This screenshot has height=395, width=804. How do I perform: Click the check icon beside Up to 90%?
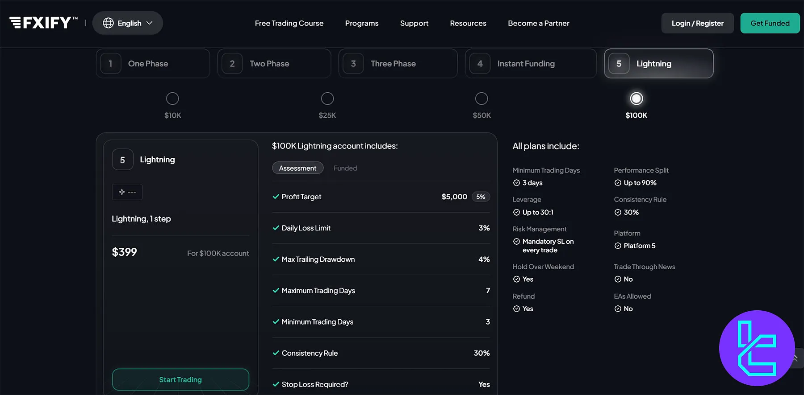click(618, 183)
